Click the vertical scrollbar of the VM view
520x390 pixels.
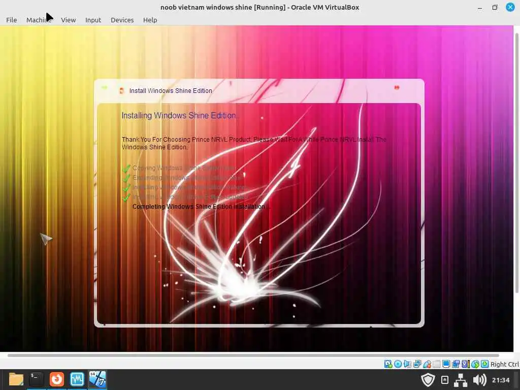click(516, 162)
